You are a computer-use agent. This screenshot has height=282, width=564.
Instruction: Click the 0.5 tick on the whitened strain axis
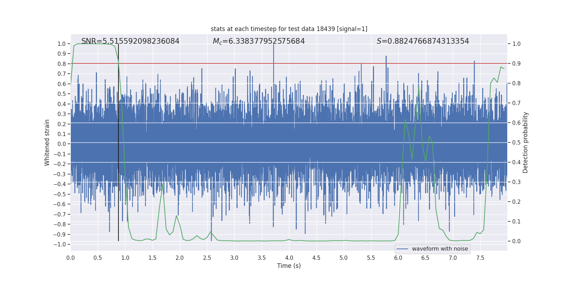[x=62, y=94]
